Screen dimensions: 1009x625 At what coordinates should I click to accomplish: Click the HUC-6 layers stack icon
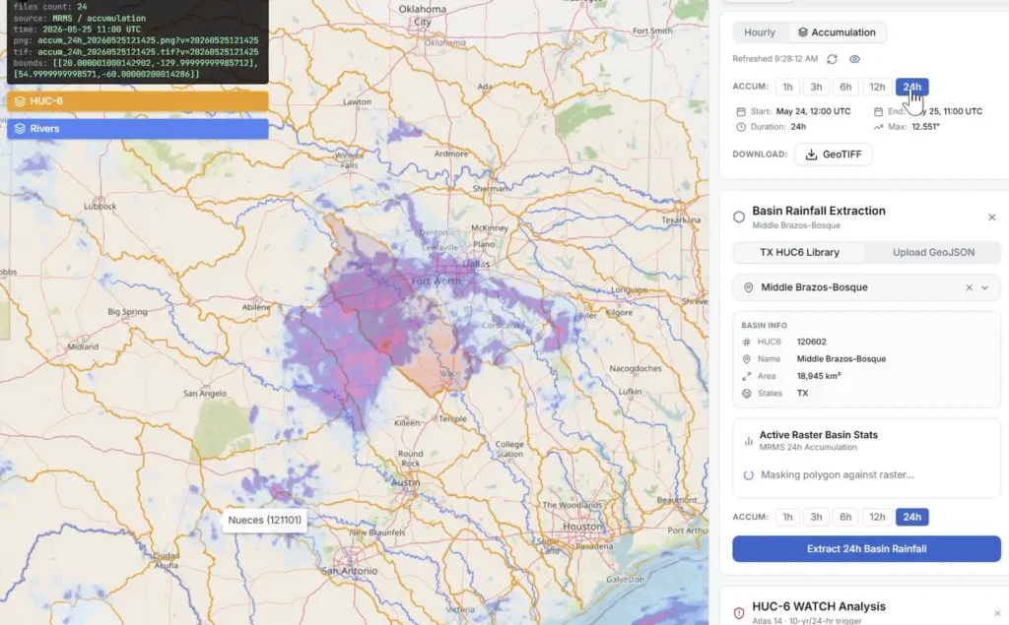[20, 101]
